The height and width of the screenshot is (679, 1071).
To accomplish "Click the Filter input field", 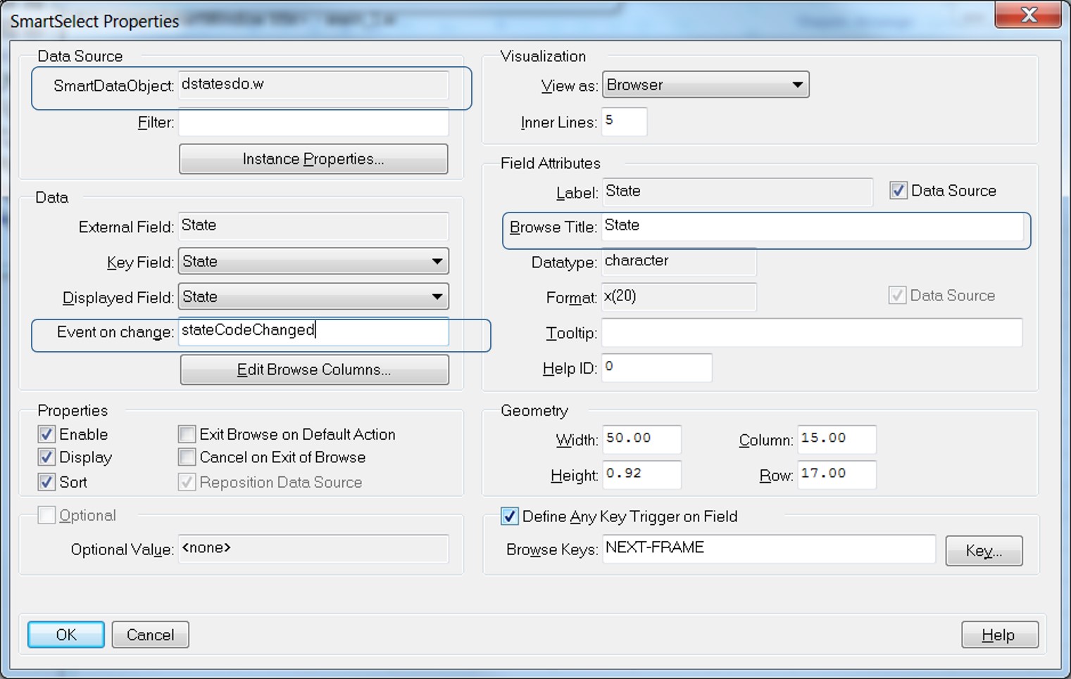I will (x=313, y=122).
